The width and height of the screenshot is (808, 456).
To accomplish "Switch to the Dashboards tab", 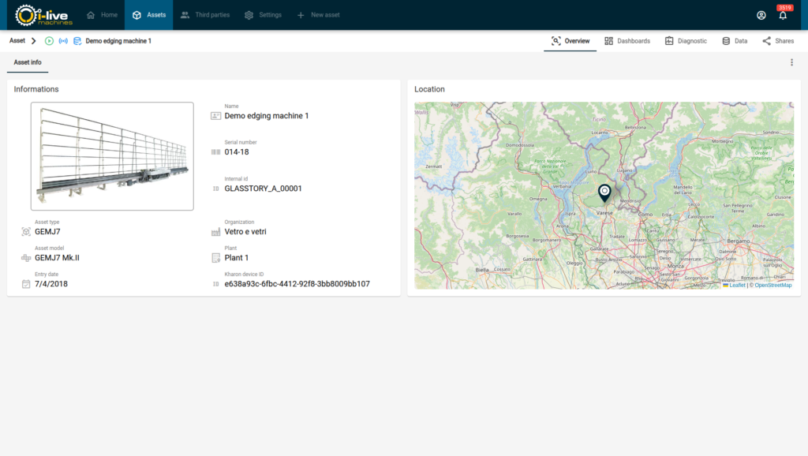I will [627, 41].
